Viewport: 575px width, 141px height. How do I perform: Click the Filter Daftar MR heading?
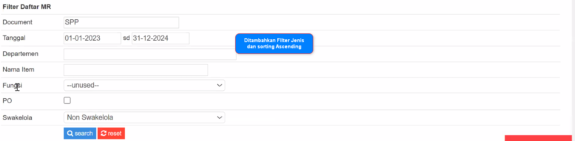[x=27, y=7]
